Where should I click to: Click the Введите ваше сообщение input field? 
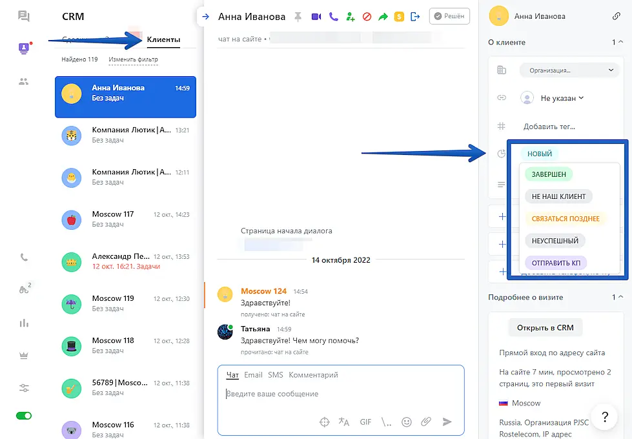coord(340,394)
